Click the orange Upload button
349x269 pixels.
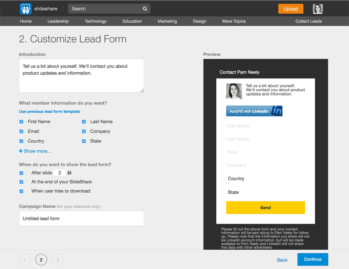point(290,8)
